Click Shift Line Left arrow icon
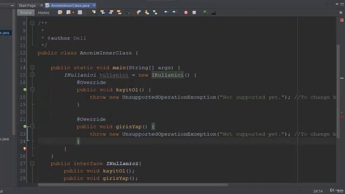 click(x=165, y=12)
